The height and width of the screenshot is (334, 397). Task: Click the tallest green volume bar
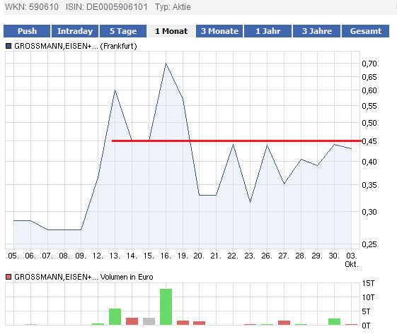166,306
